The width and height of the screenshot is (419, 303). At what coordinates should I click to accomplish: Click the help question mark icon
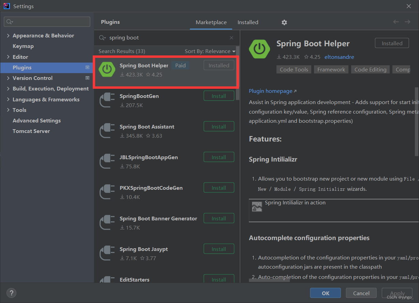pos(11,293)
